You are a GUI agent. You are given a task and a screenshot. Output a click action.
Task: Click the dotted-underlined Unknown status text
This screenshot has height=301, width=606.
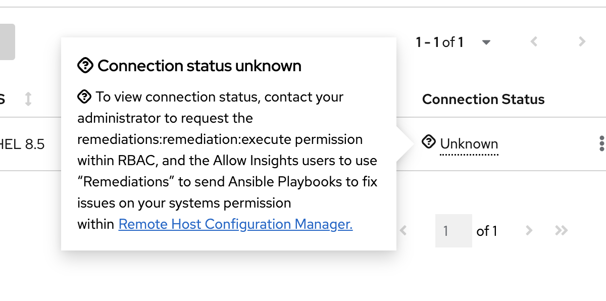(469, 144)
